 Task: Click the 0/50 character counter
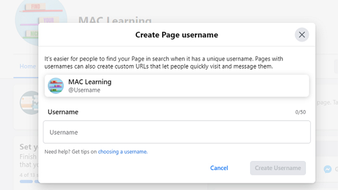(301, 112)
